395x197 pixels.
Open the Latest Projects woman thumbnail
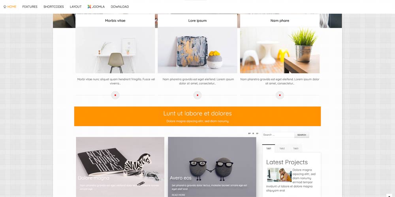point(279,175)
